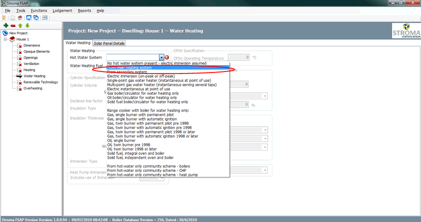Image resolution: width=421 pixels, height=222 pixels.
Task: Select Opaque Elements in the tree
Action: tap(36, 51)
